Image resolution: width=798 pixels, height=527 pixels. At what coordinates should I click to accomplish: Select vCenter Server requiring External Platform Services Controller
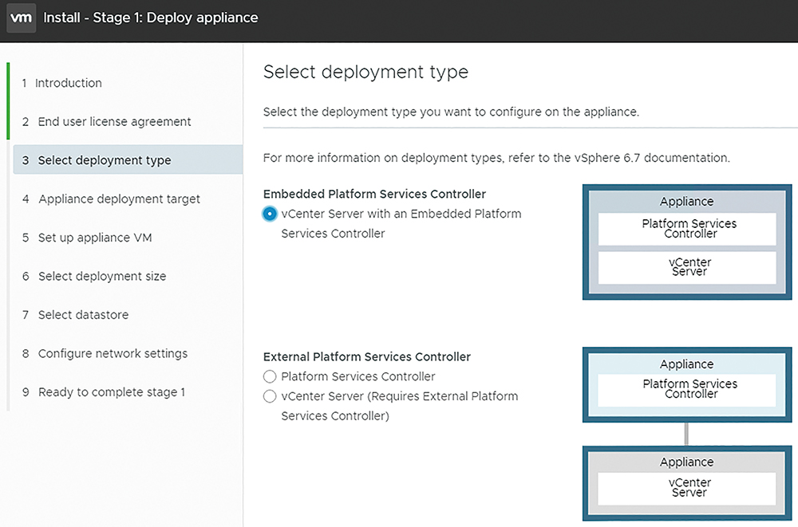pyautogui.click(x=270, y=396)
